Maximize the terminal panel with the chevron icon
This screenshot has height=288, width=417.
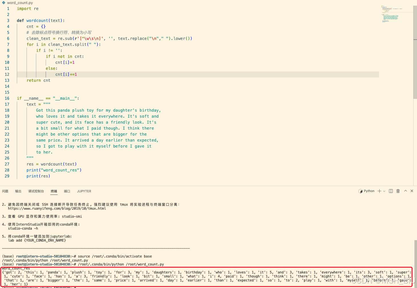405,191
